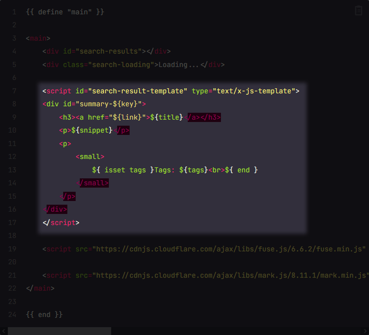Click the scroll-left arrow on the scrollbar
369x335 pixels.
click(4, 331)
